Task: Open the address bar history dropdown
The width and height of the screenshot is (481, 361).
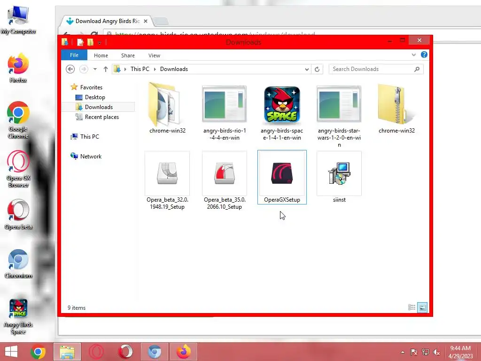Action: click(307, 69)
